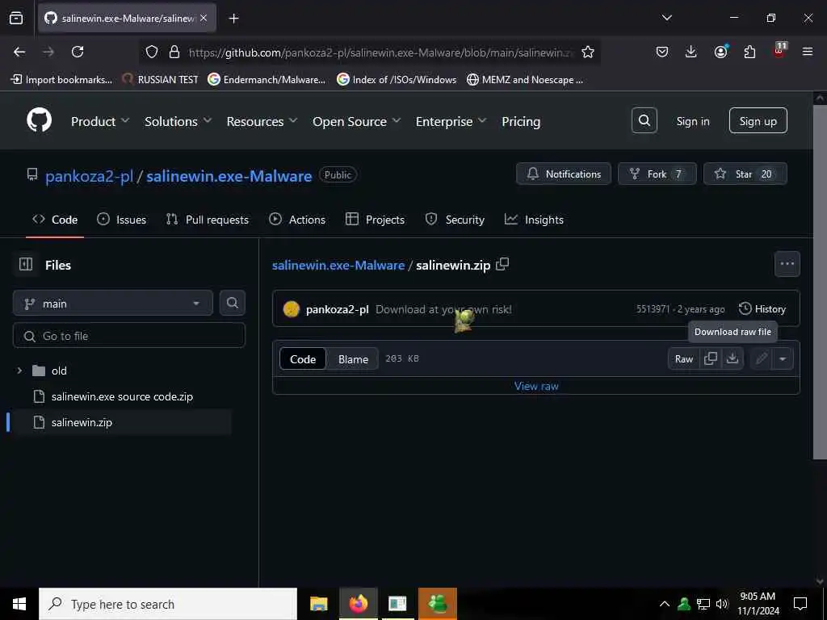The height and width of the screenshot is (620, 827).
Task: Open a new browser tab
Action: [x=233, y=19]
